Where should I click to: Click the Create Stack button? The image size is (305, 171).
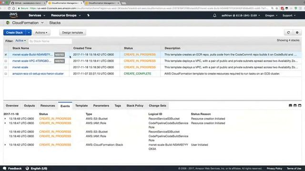pos(15,33)
